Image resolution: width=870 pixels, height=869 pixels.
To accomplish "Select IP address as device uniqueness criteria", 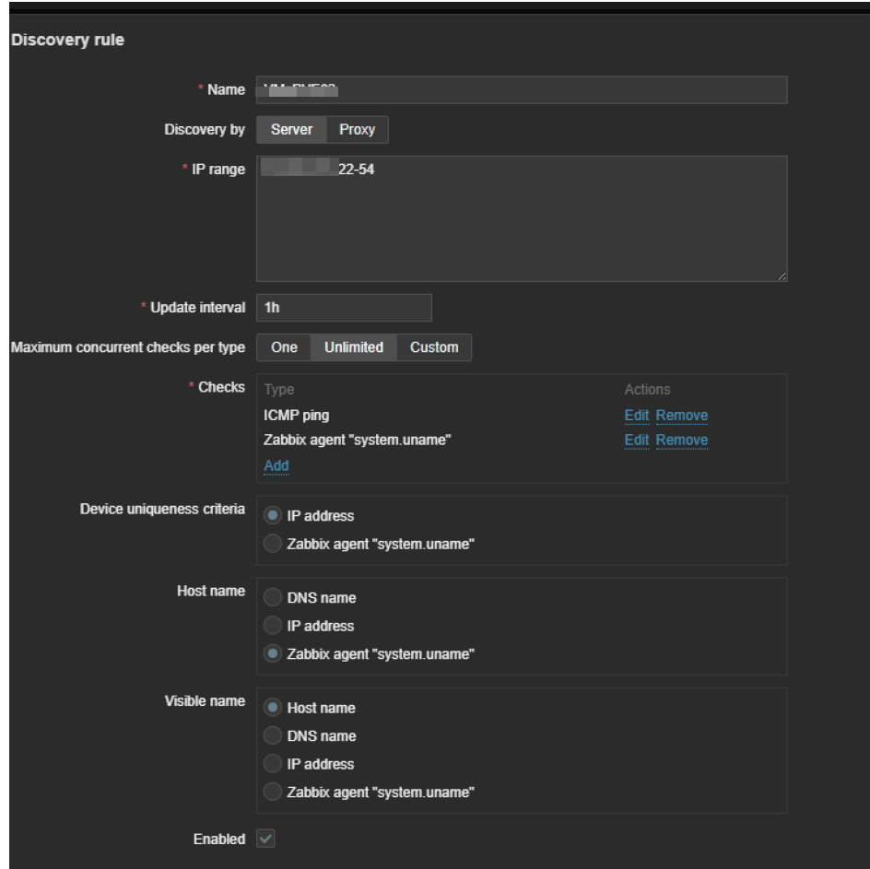I will [274, 516].
